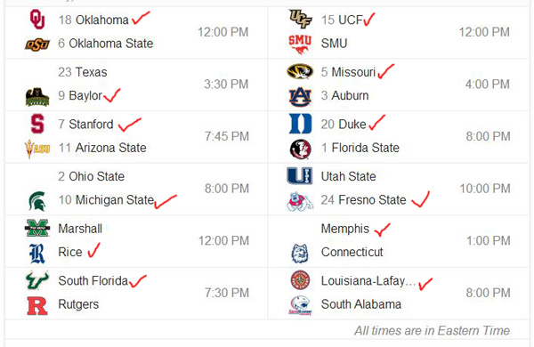Click the 3:30 PM Texas-Baylor game time

point(226,85)
